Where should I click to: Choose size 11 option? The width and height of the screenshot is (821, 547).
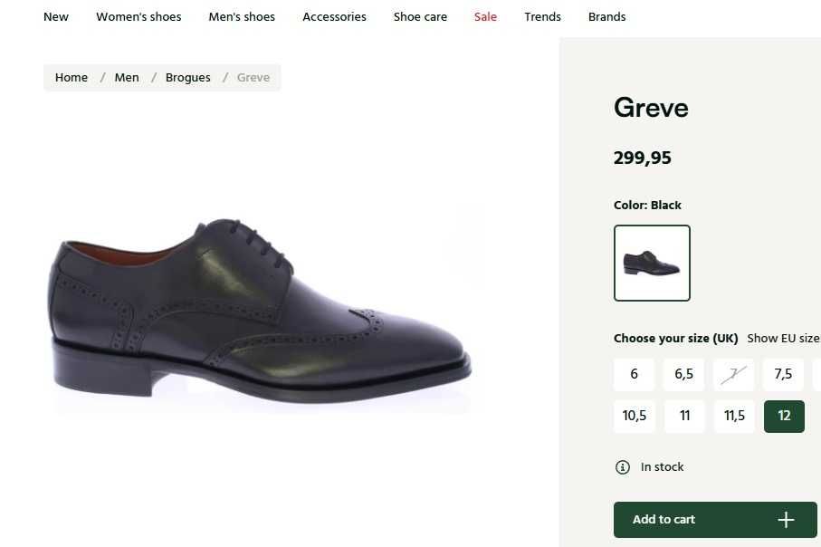(684, 417)
